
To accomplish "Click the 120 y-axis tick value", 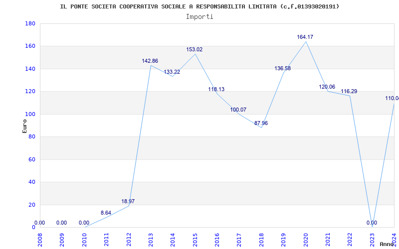I will click(30, 92).
